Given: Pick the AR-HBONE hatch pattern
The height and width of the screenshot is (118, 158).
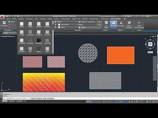Looking at the screenshot, I should pyautogui.click(x=22, y=41).
